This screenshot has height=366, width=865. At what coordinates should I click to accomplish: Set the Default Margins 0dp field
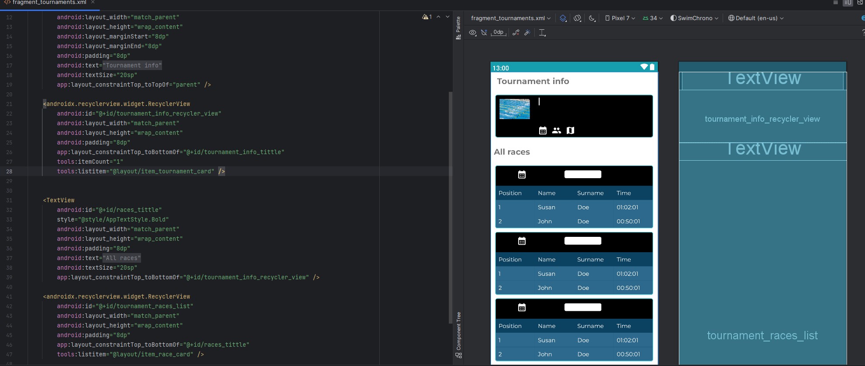pos(498,32)
